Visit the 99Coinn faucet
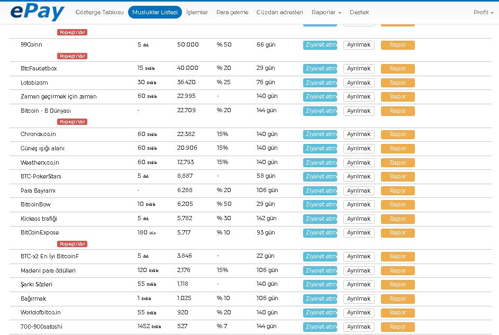Screen dimensions: 499x335 click(x=320, y=45)
